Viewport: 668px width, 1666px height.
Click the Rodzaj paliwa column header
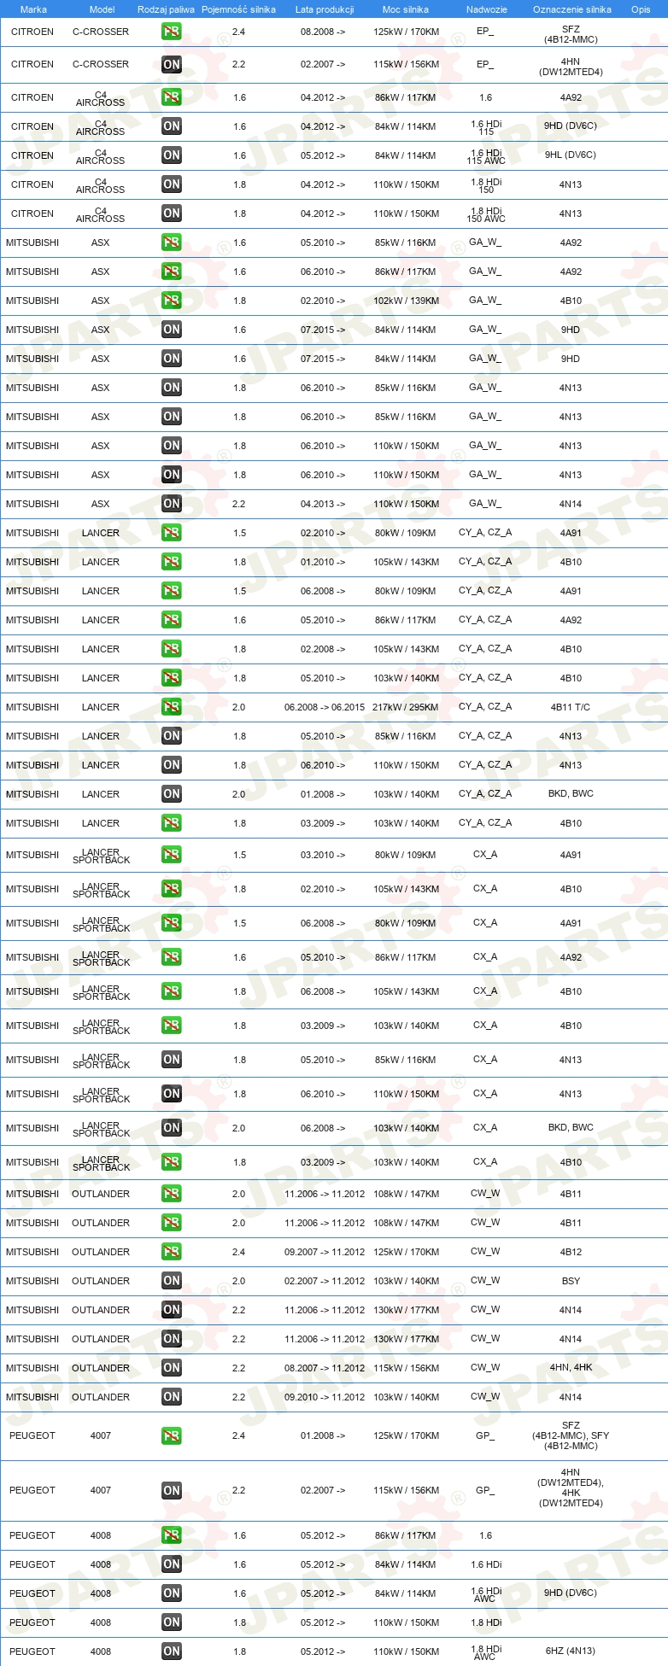tap(166, 9)
